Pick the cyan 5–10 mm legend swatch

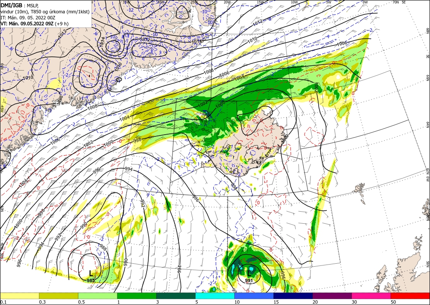215,296
